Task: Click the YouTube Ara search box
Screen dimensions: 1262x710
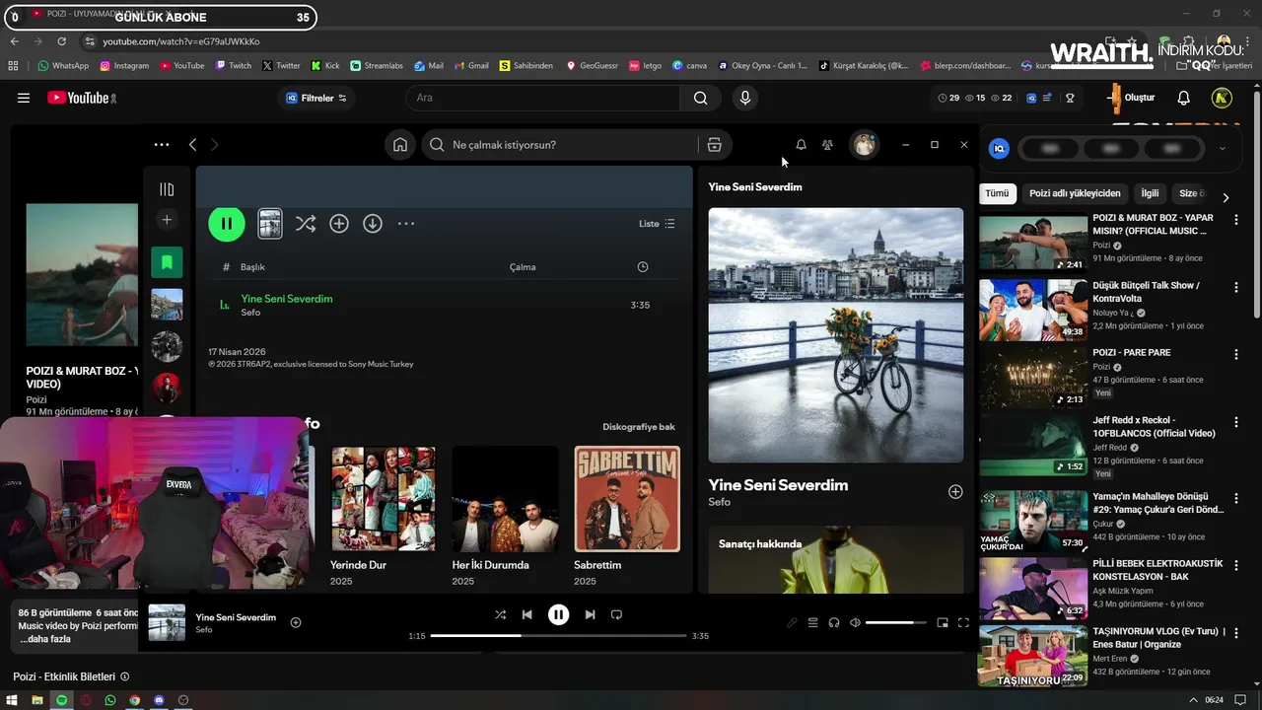Action: coord(542,98)
